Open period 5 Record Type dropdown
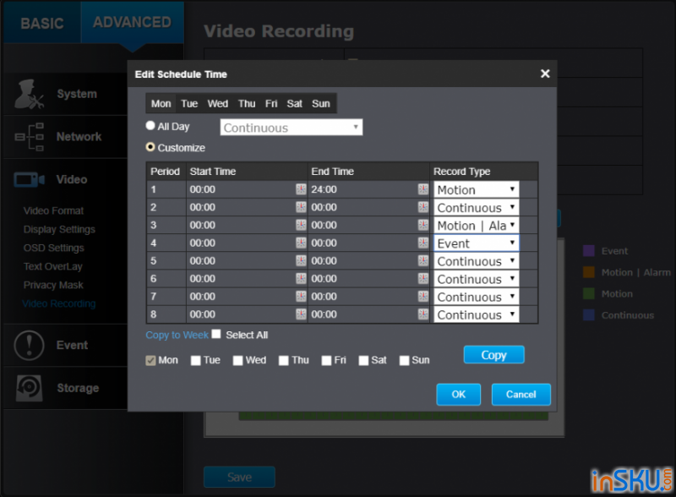 point(477,261)
